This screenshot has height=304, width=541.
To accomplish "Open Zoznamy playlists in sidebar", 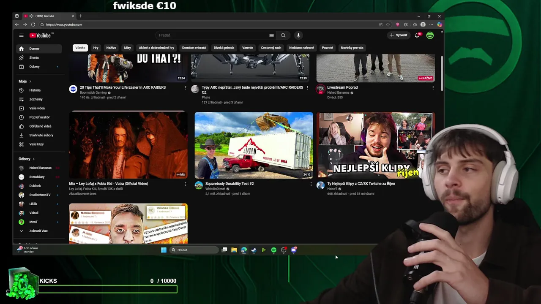I will (38, 99).
